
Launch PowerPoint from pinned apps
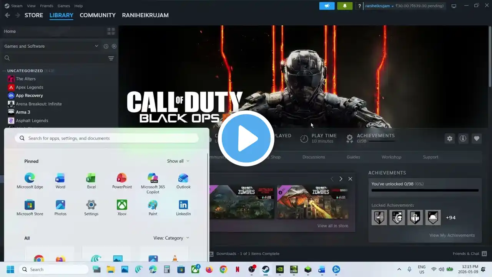coord(122,181)
